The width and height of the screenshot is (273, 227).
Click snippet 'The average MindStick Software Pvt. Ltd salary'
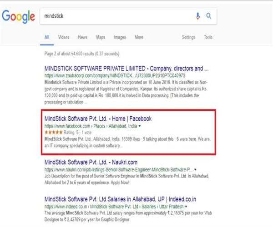point(128,216)
